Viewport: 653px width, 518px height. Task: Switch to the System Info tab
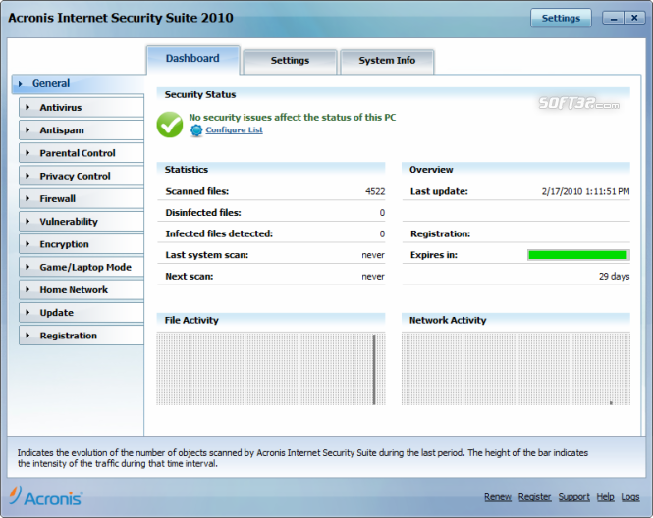click(387, 61)
